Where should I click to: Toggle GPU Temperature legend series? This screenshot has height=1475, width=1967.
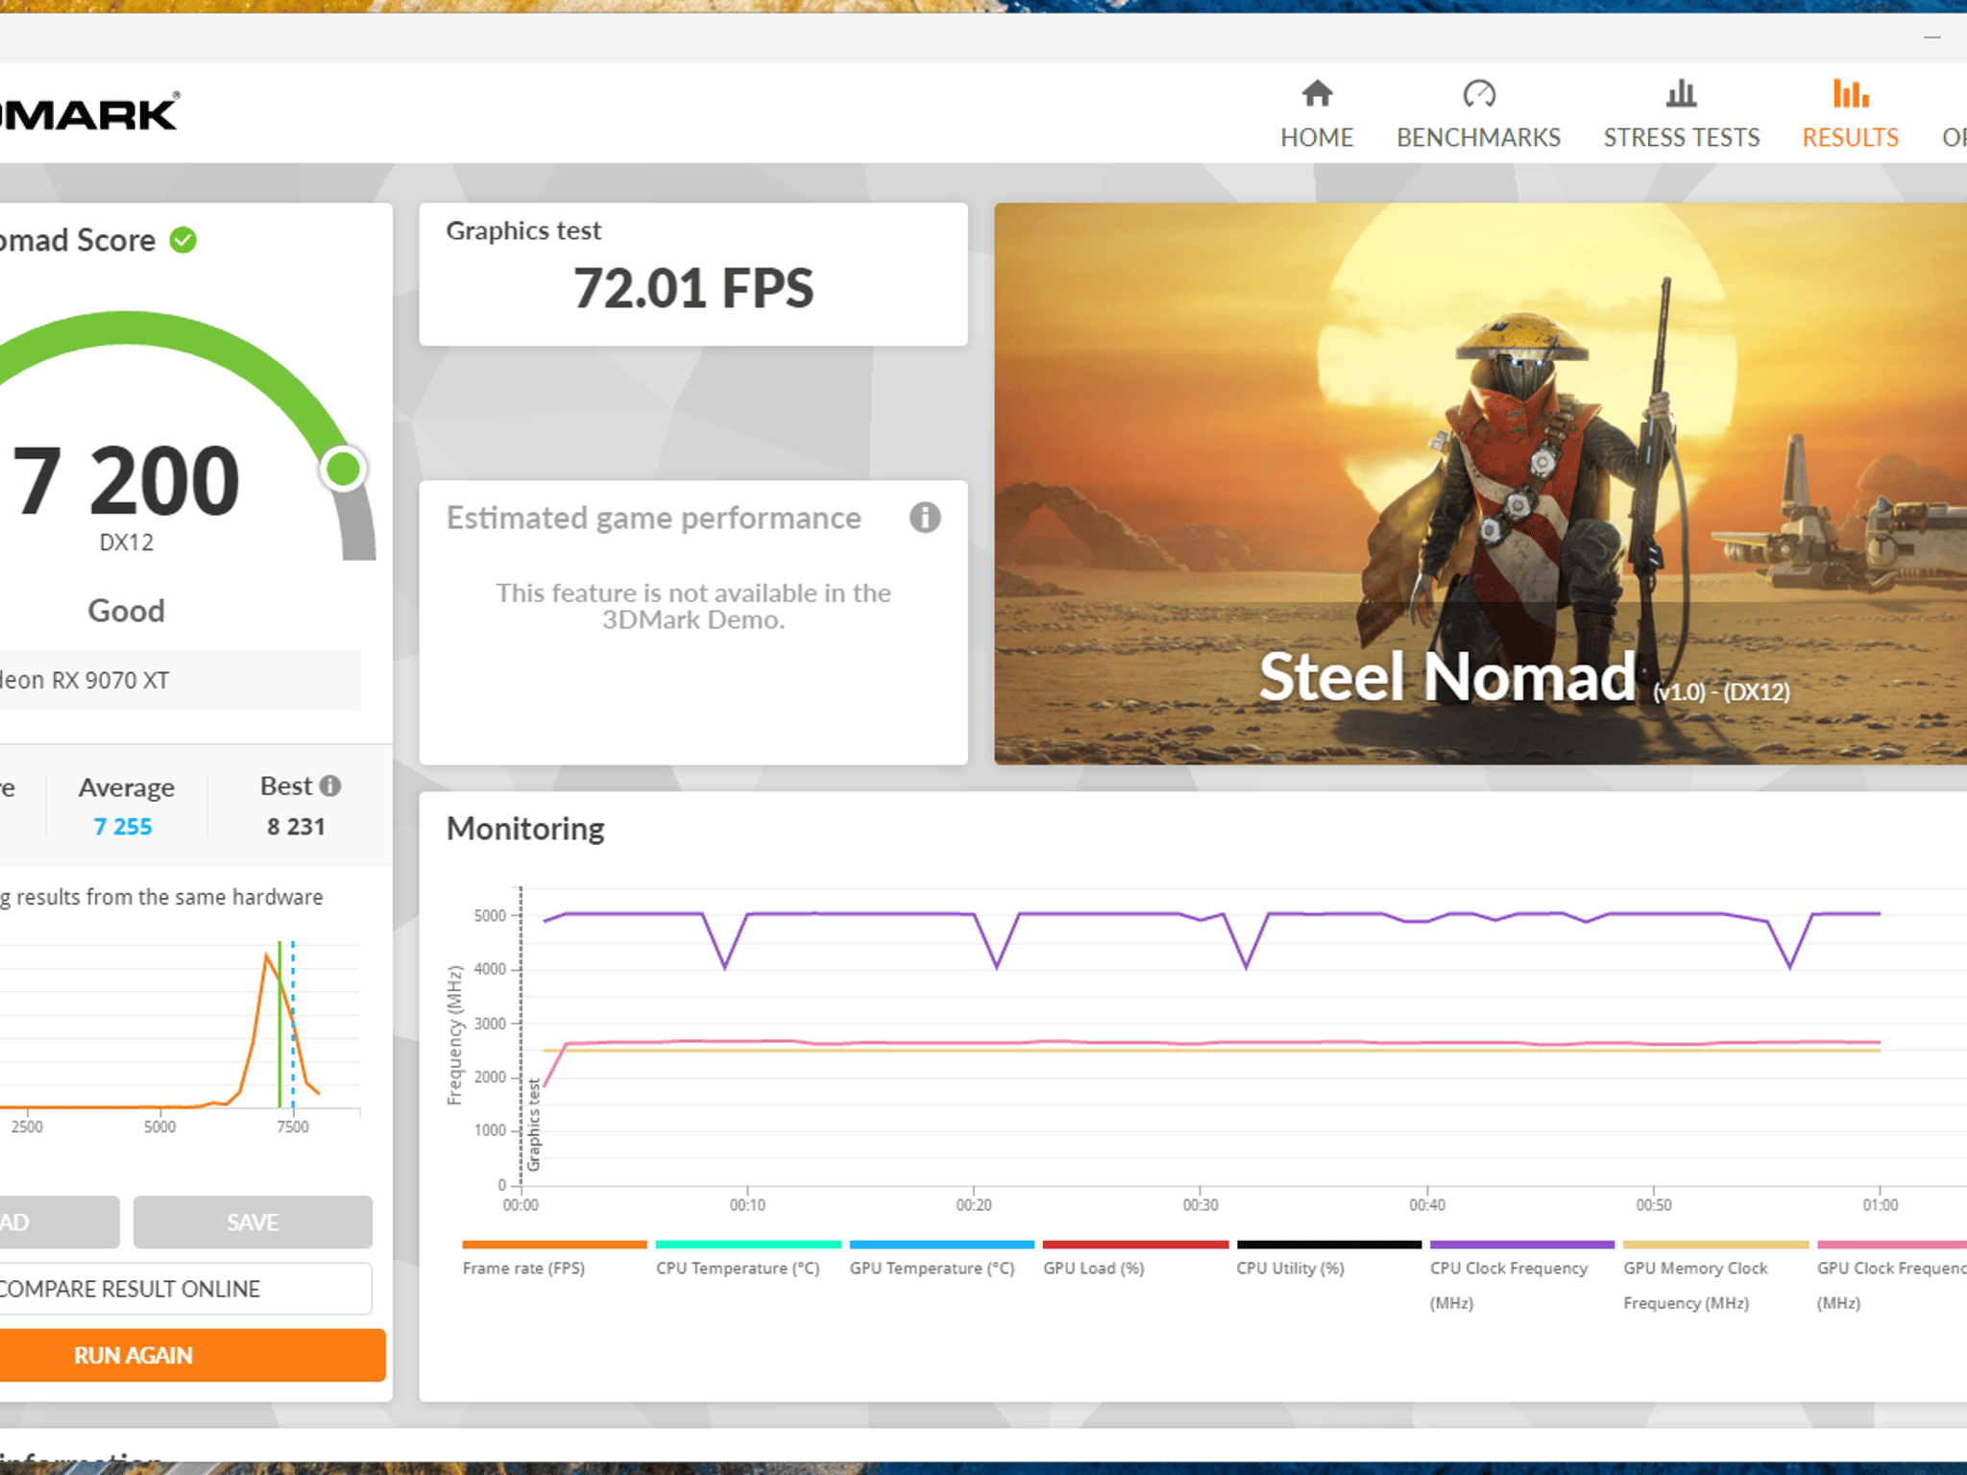941,1259
